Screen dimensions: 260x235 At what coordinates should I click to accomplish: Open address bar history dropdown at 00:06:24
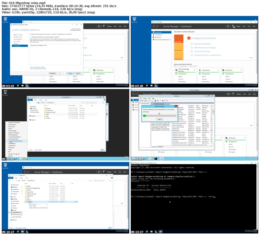[x=81, y=103]
